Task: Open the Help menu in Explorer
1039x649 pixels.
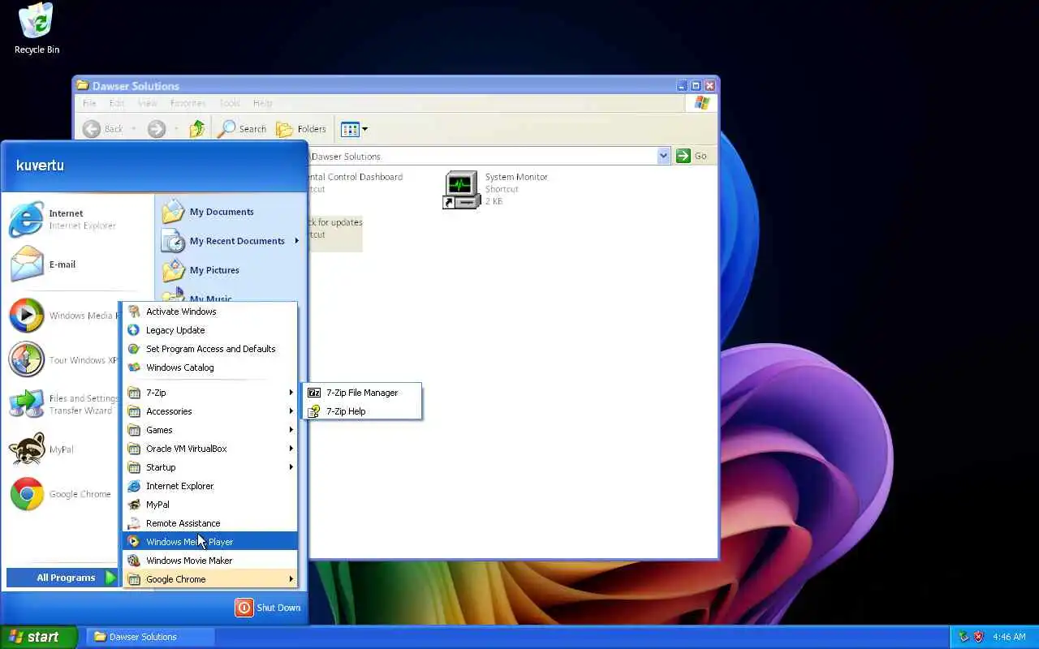Action: coord(262,103)
